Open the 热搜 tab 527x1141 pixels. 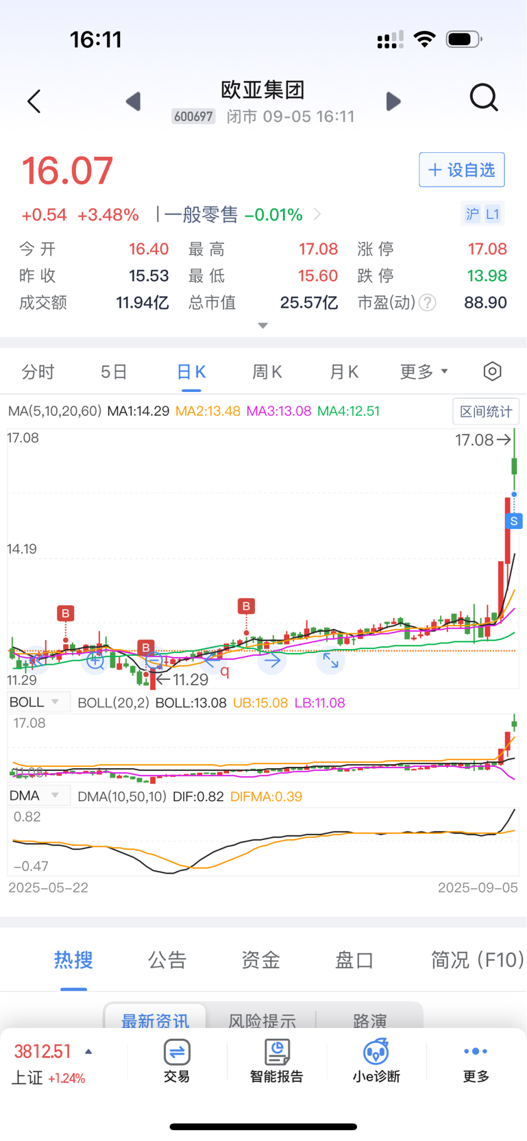click(x=73, y=960)
